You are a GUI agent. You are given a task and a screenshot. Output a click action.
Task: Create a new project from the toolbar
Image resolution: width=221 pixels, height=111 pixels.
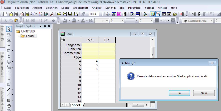[5, 14]
